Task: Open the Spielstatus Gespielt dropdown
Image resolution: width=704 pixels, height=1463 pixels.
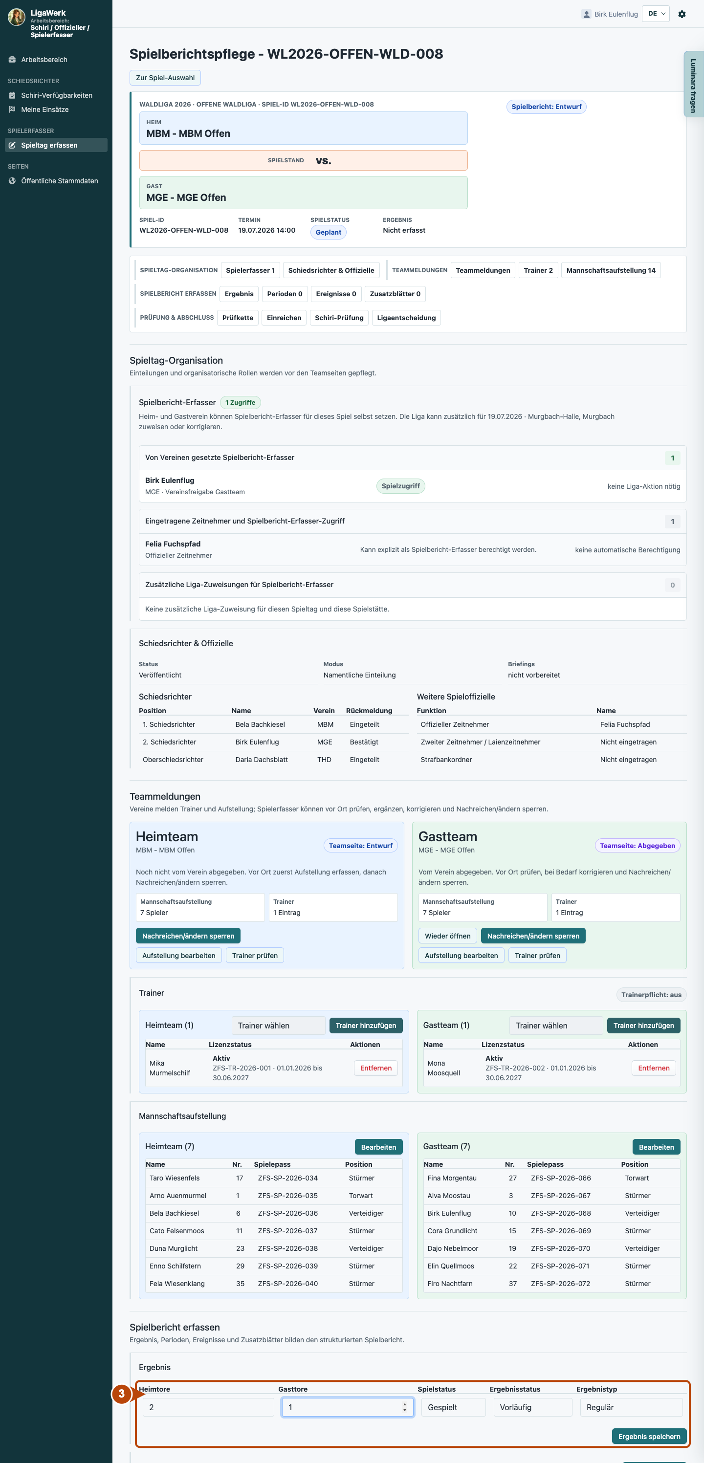Action: (x=453, y=1407)
